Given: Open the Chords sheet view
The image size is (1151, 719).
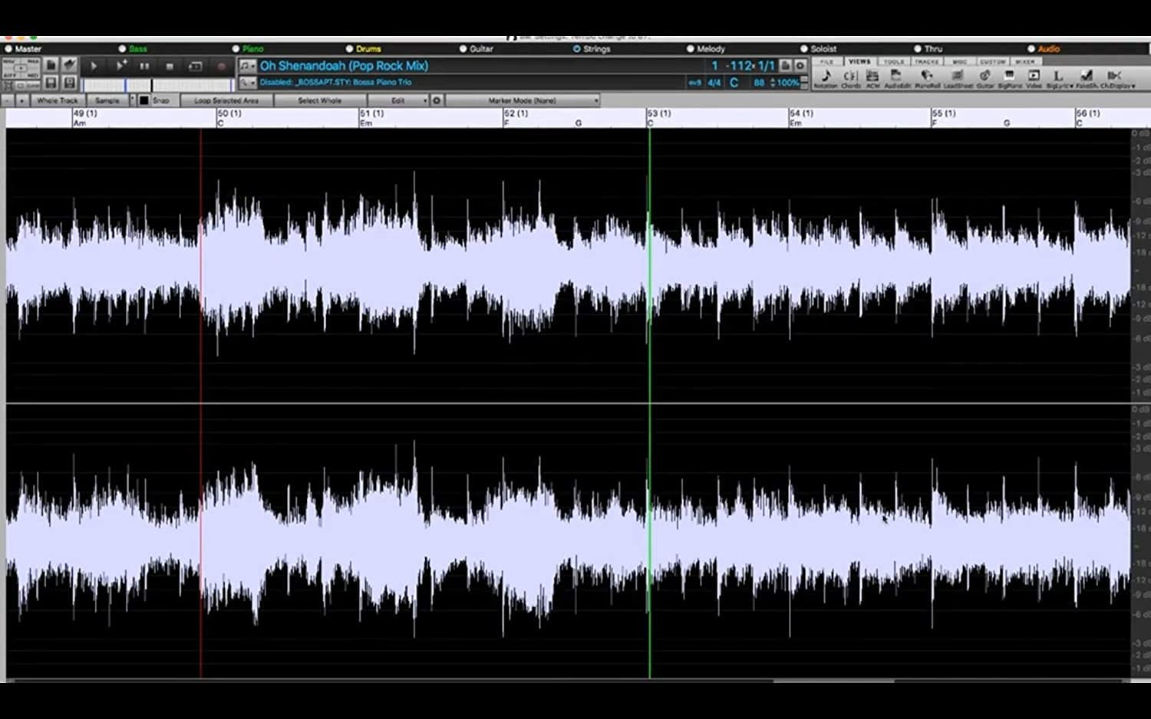Looking at the screenshot, I should tap(850, 77).
